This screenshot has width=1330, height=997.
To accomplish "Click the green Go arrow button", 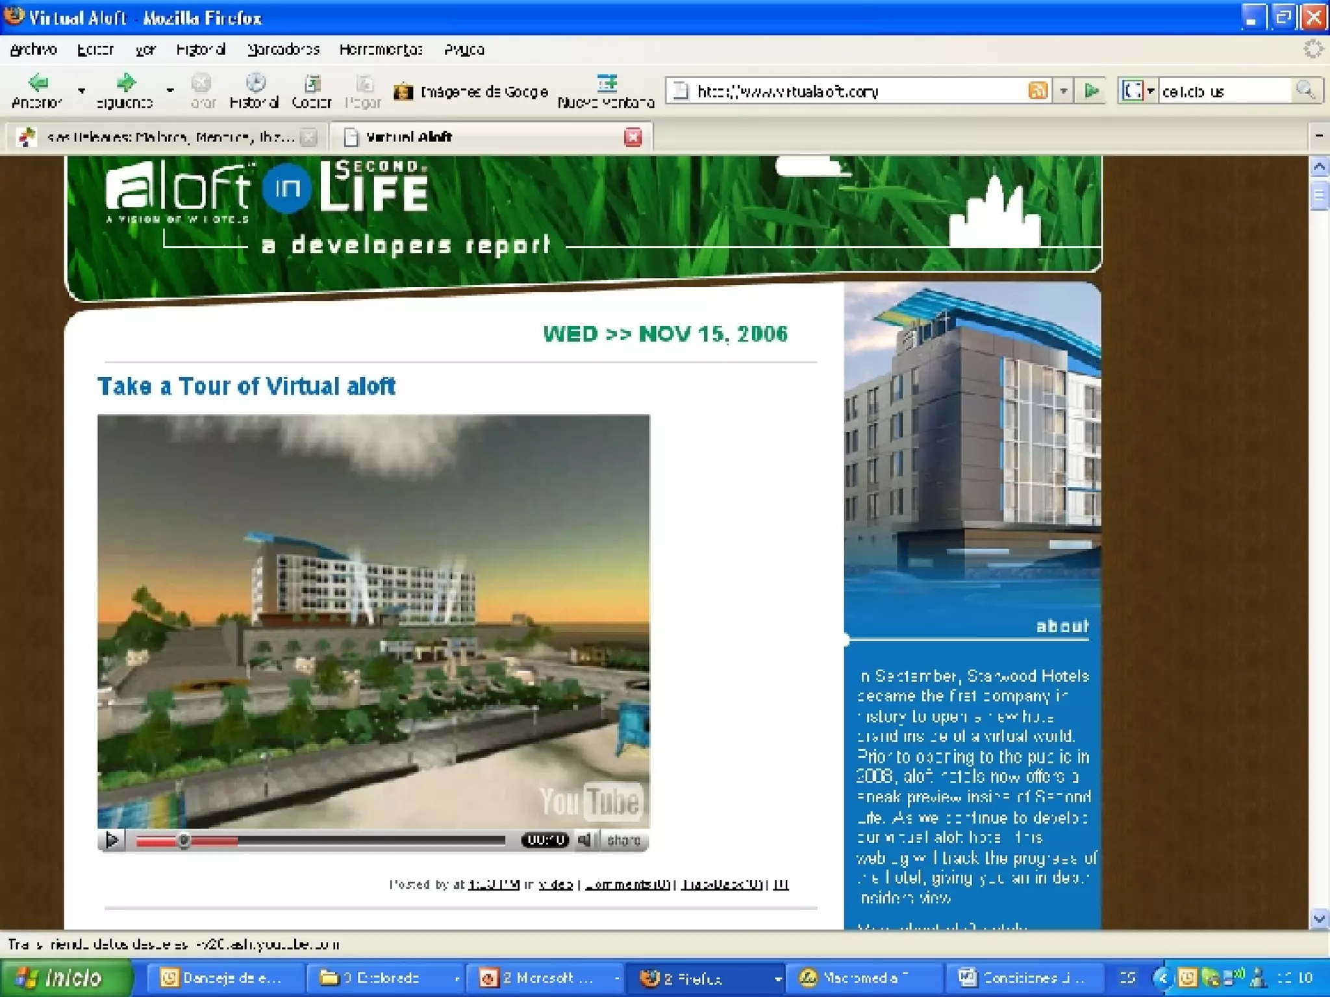I will 1092,91.
